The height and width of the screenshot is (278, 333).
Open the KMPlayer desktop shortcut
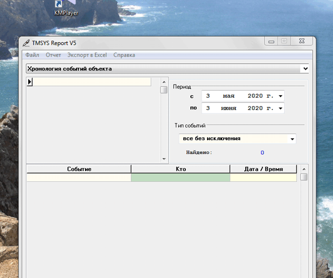[66, 8]
